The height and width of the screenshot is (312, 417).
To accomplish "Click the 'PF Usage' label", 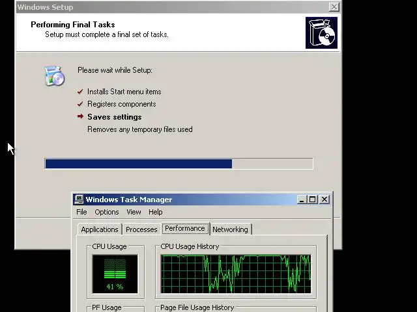I will click(107, 307).
